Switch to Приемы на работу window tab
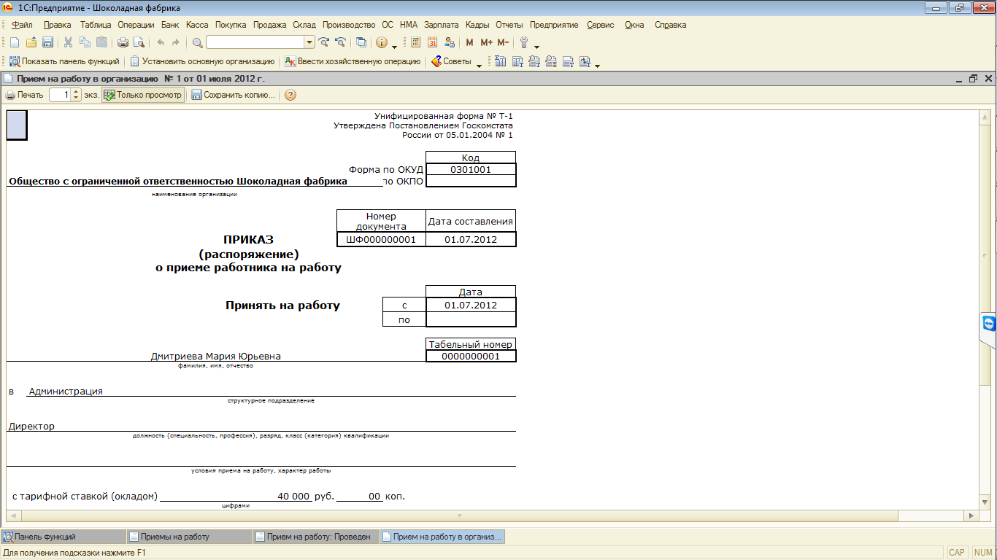The width and height of the screenshot is (997, 560). click(x=189, y=537)
